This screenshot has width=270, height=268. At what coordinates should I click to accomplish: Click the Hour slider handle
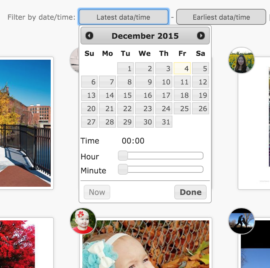(x=123, y=156)
